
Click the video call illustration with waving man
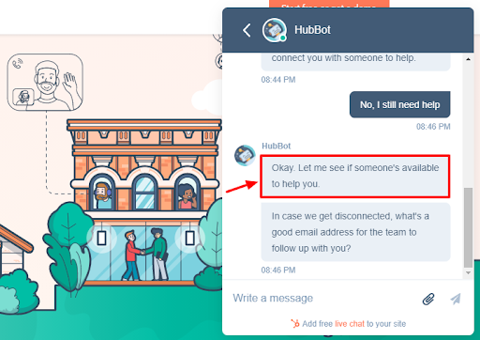45,83
